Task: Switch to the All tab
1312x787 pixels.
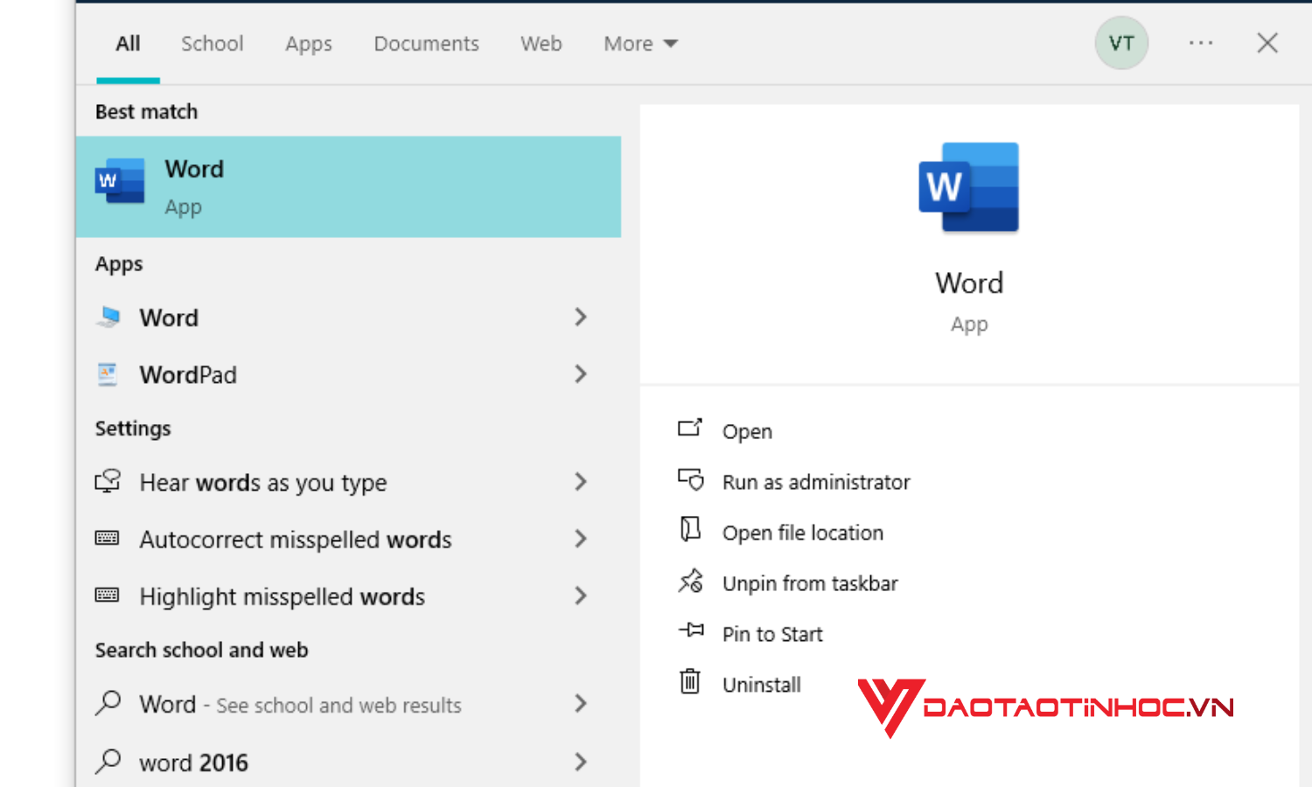Action: pos(128,44)
